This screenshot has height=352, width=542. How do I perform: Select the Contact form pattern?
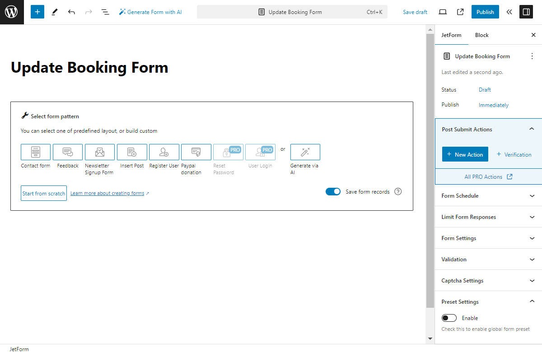point(35,152)
